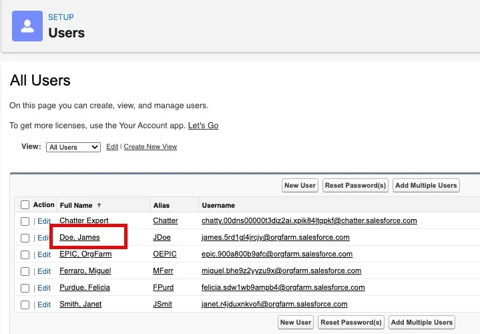Click Edit for Smith, Janet
Screen dimensions: 480x334
click(44, 305)
